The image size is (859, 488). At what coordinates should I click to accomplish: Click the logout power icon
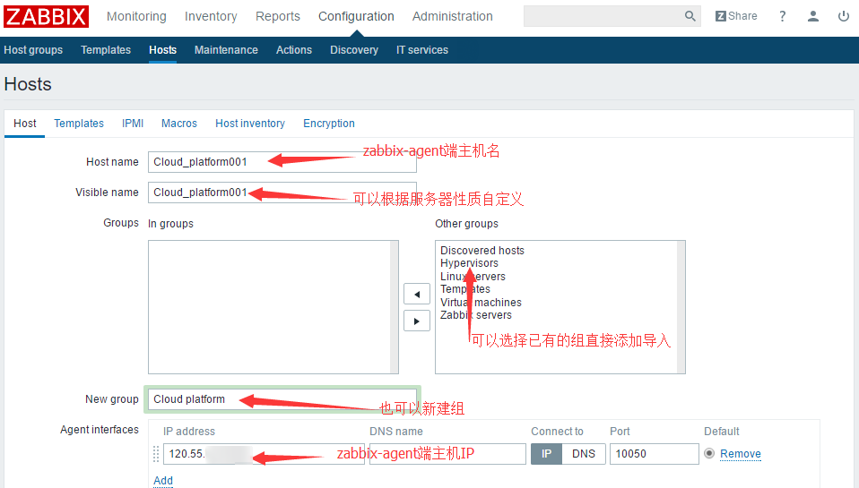pyautogui.click(x=844, y=16)
